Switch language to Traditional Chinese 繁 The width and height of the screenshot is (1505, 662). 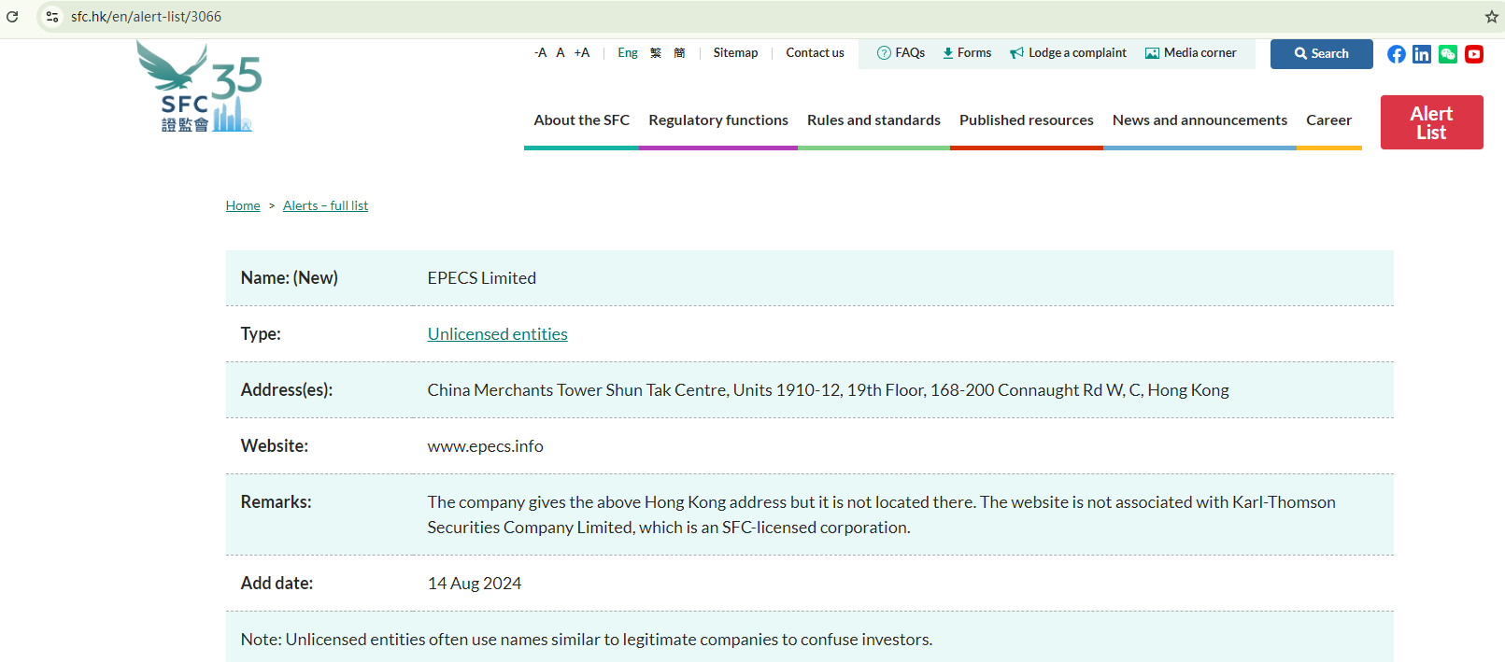[x=656, y=53]
